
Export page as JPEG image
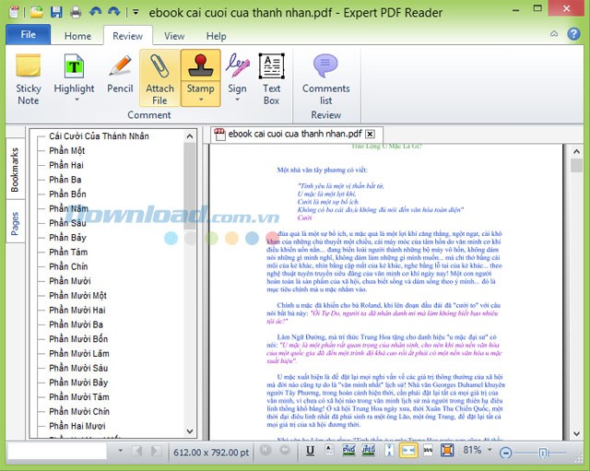[x=368, y=451]
